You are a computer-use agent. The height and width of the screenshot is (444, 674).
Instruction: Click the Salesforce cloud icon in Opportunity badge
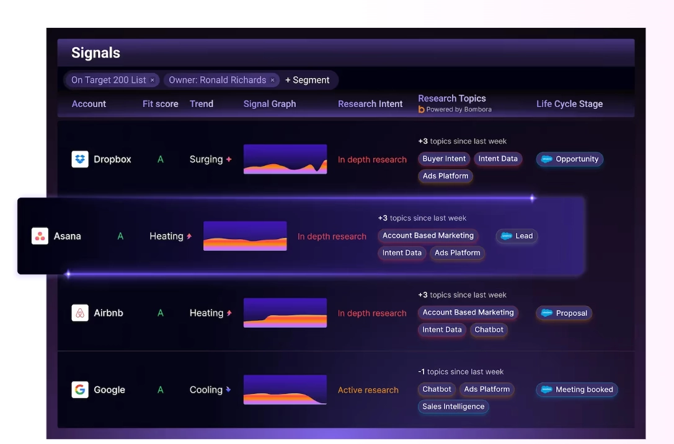547,159
